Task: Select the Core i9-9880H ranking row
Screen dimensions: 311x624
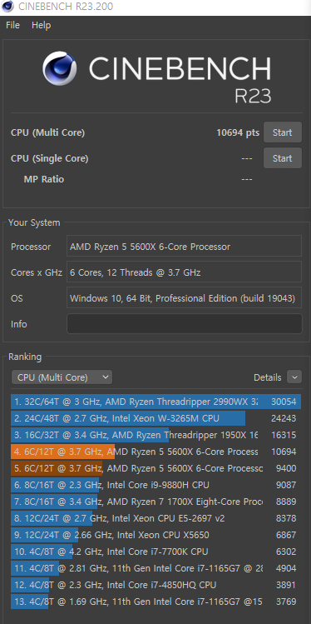Action: [155, 485]
